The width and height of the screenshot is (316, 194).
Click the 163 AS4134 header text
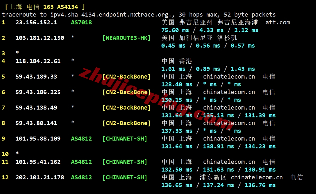pyautogui.click(x=60, y=7)
